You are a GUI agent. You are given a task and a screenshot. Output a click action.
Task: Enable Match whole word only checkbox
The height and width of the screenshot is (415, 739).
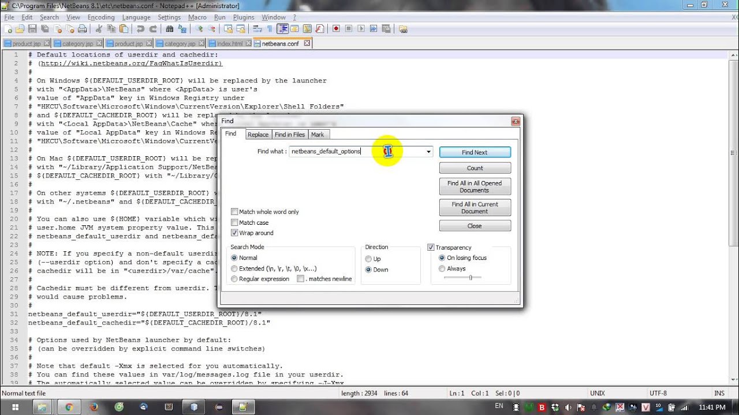tap(234, 212)
